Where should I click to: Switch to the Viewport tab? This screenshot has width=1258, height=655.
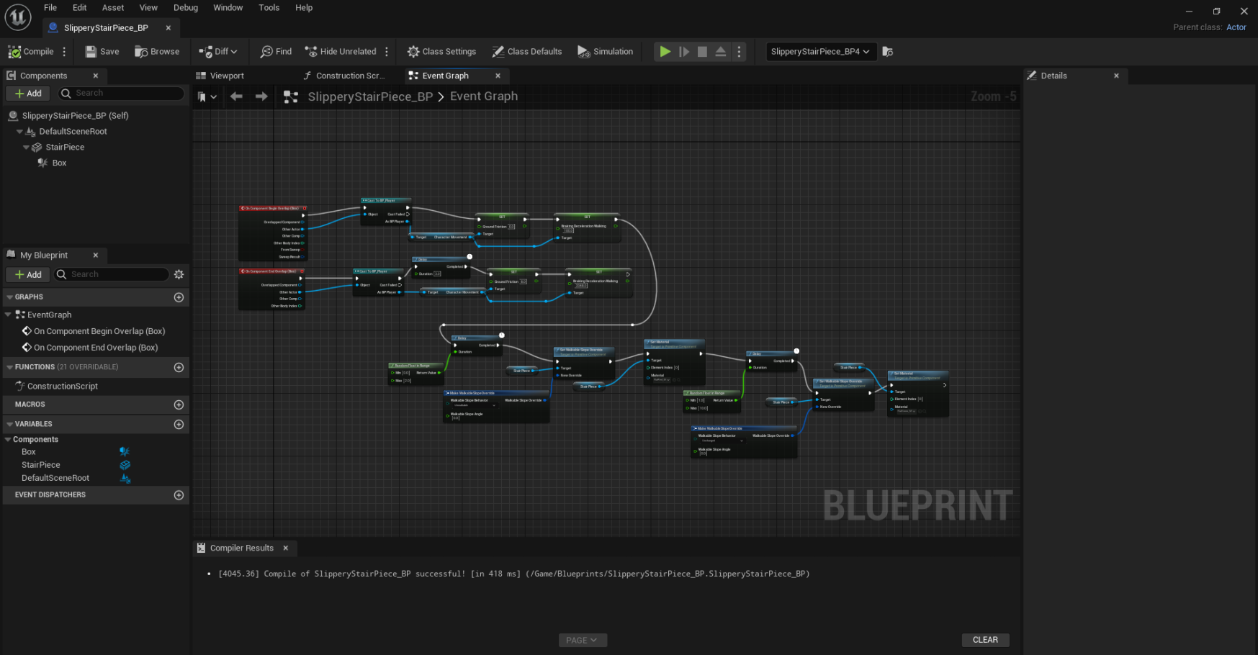tap(227, 76)
